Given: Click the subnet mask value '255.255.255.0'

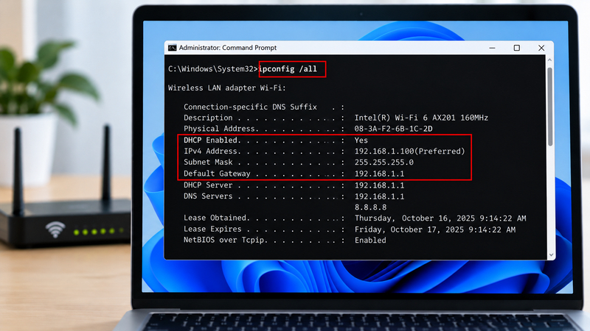Looking at the screenshot, I should pyautogui.click(x=383, y=162).
